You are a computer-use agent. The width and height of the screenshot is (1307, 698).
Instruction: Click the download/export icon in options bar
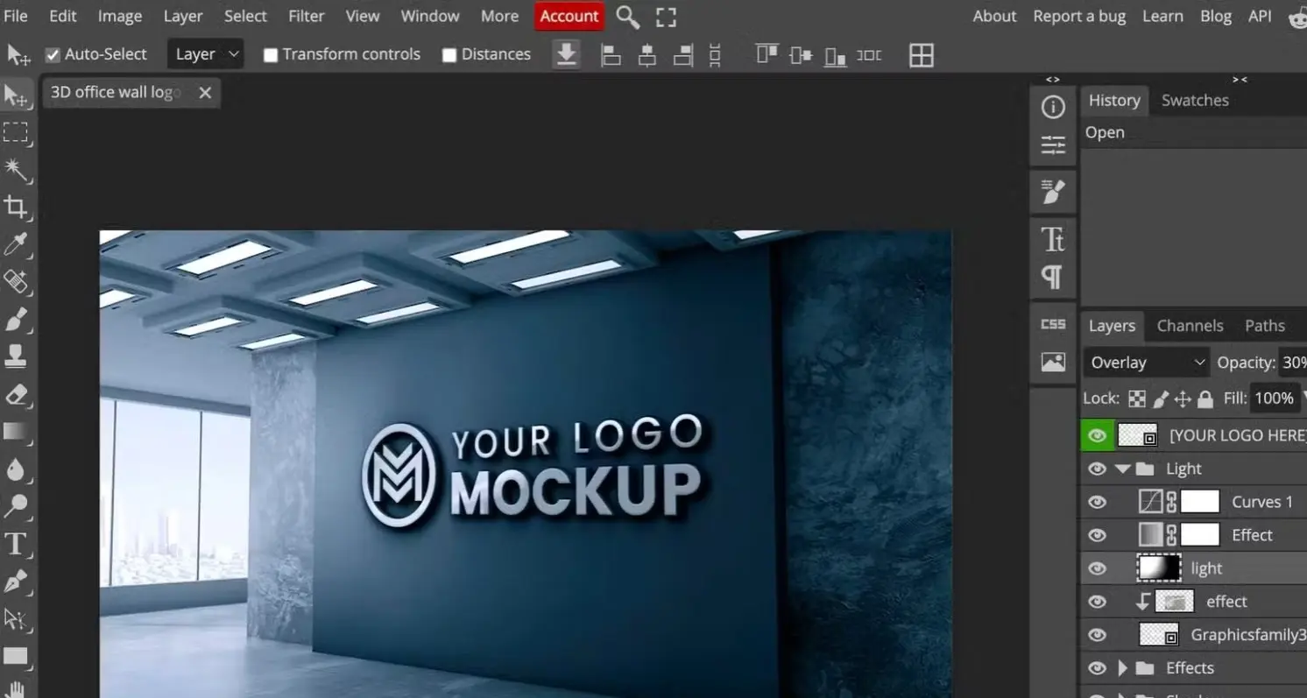[567, 55]
